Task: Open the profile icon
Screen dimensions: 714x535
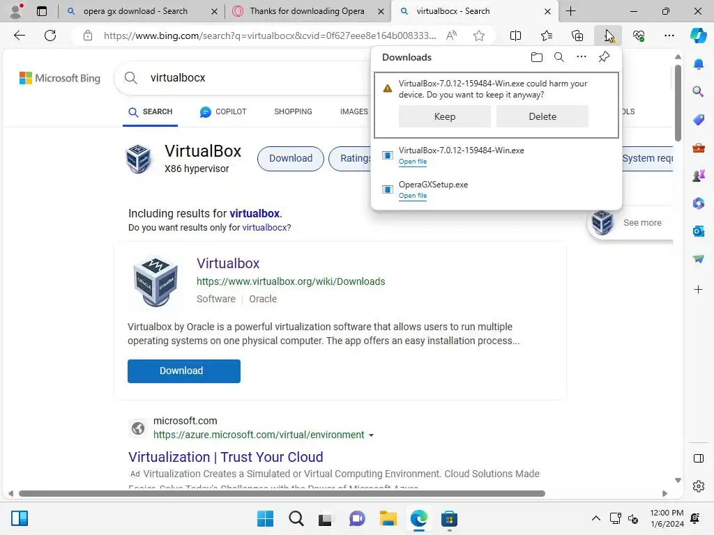Action: click(17, 11)
